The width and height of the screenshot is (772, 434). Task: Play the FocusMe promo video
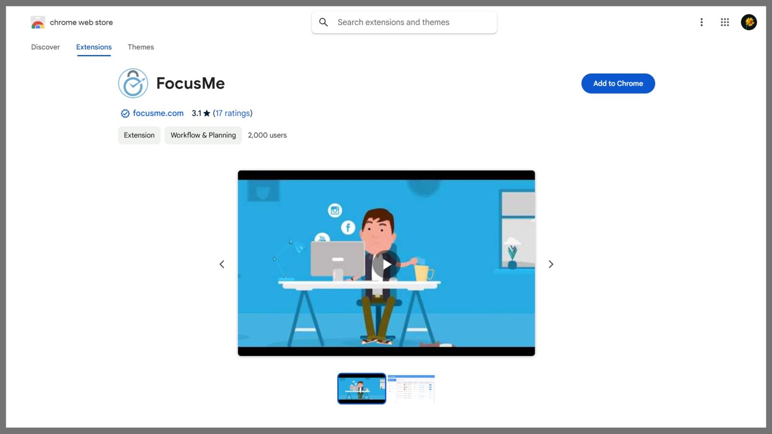coord(386,264)
